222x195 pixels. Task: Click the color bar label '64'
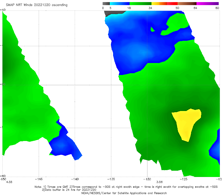point(195,8)
